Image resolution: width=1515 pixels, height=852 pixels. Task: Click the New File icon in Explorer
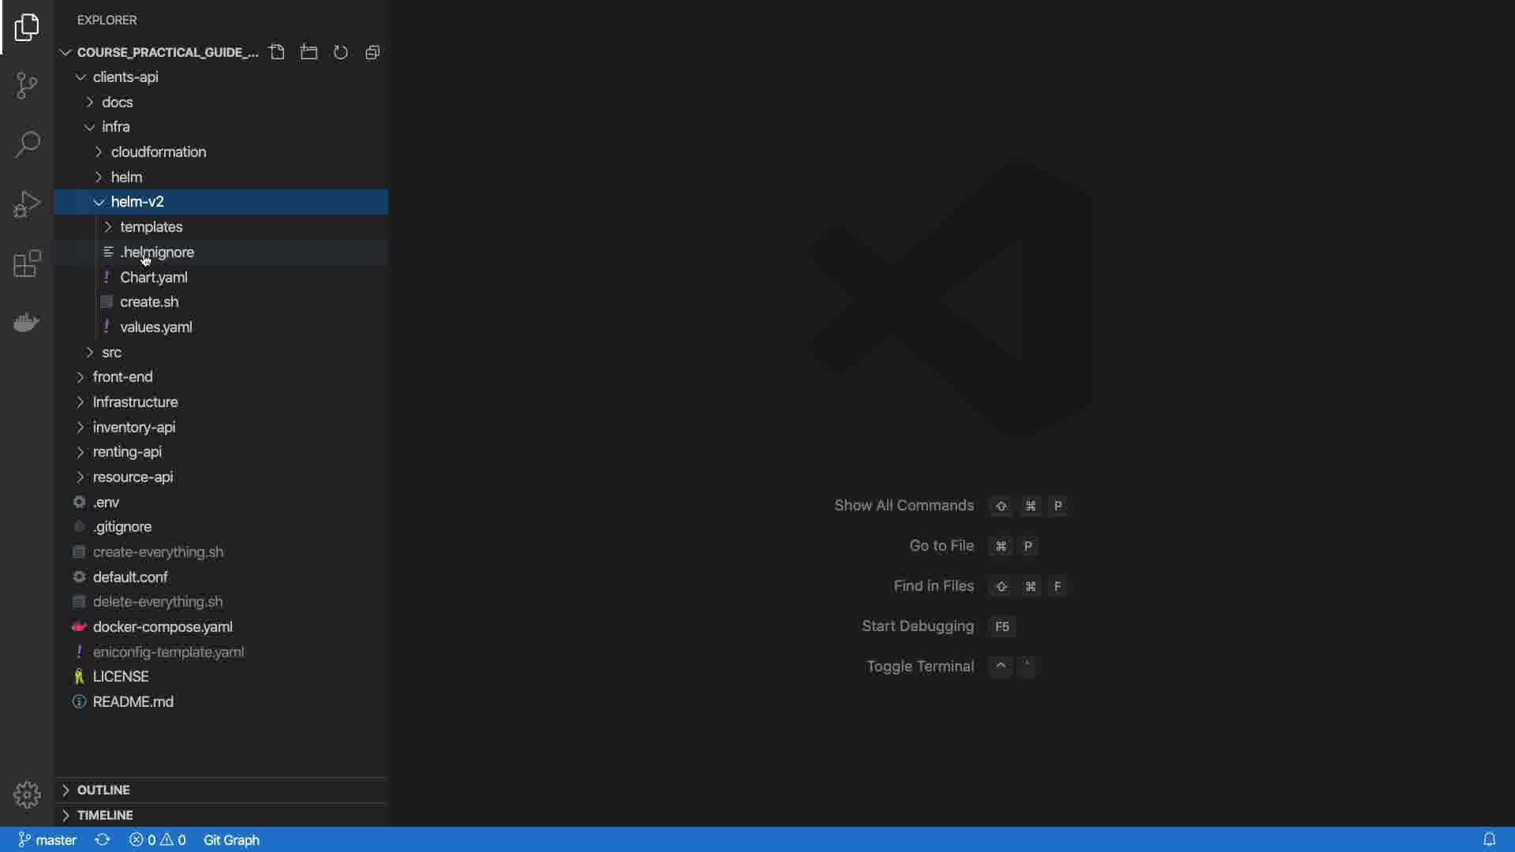(x=277, y=52)
